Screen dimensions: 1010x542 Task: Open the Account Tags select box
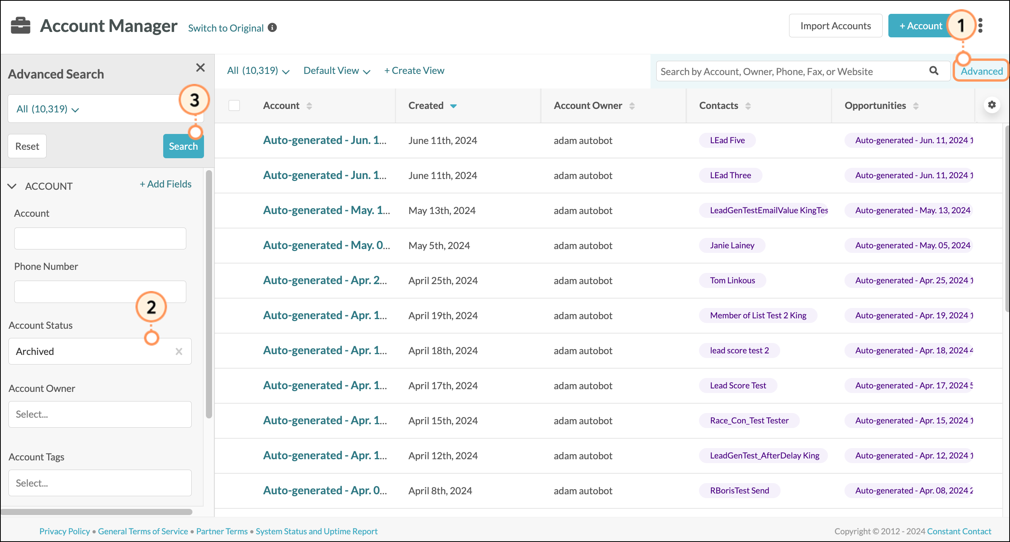pos(100,483)
